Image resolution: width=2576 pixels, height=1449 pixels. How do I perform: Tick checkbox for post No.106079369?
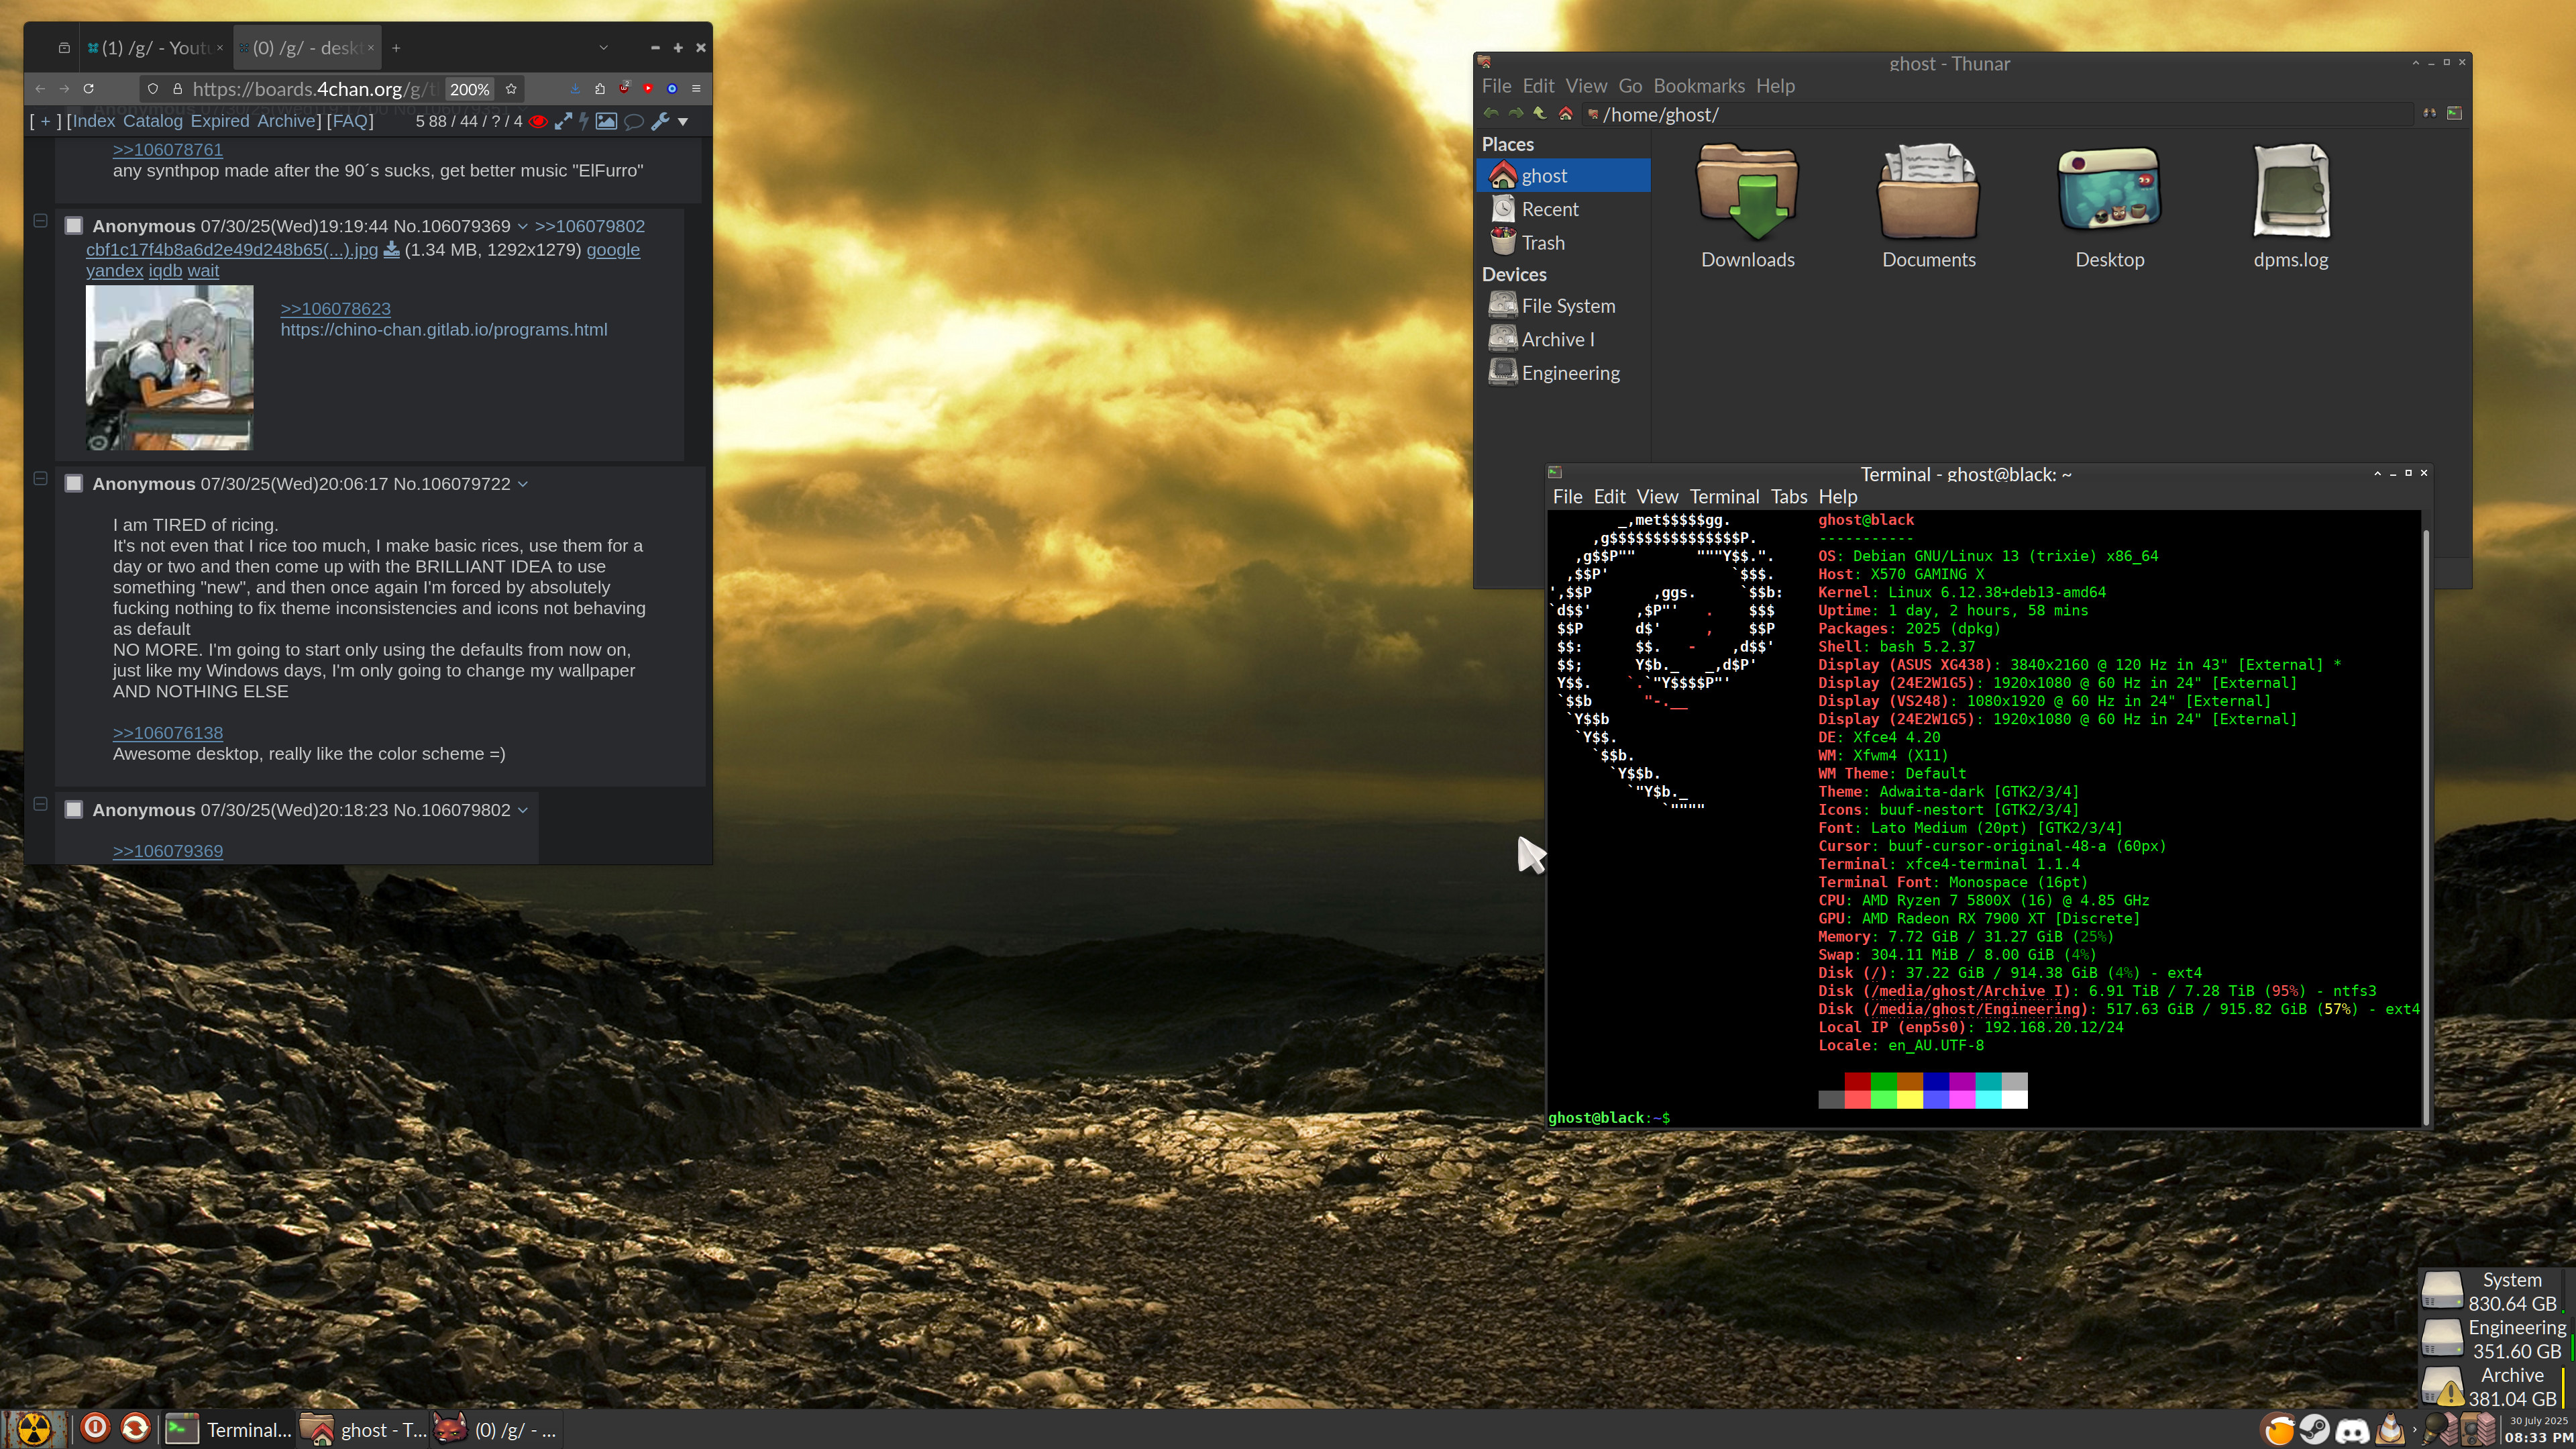coord(74,226)
